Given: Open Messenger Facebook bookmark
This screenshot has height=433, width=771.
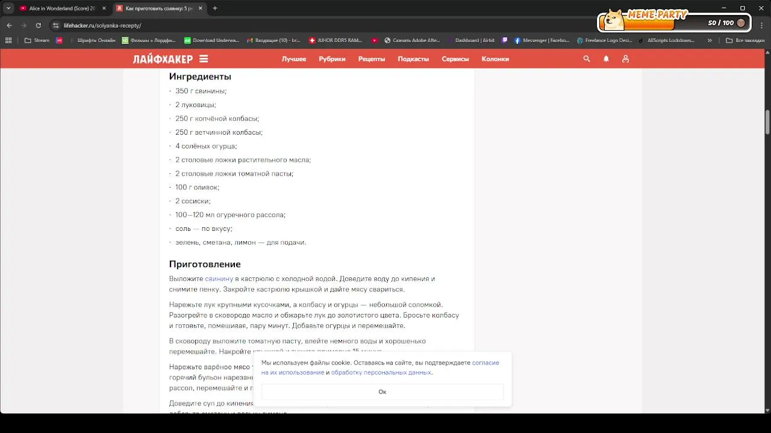Looking at the screenshot, I should pos(542,40).
